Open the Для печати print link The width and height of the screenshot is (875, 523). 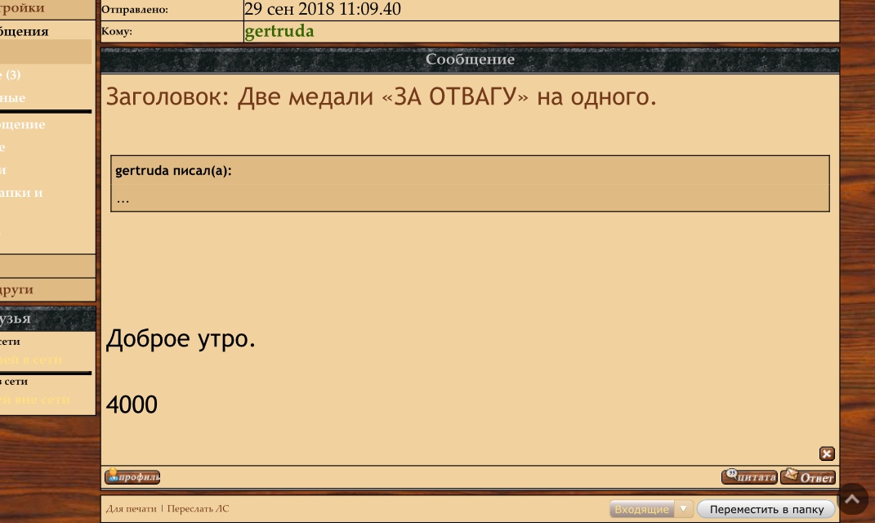tap(132, 508)
